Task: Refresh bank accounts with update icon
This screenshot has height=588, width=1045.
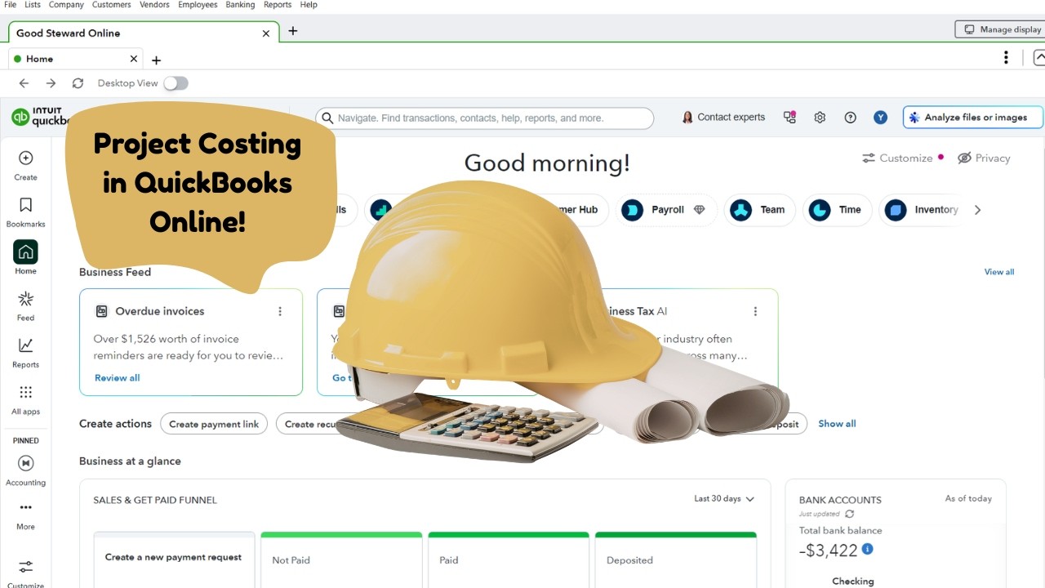Action: [849, 514]
